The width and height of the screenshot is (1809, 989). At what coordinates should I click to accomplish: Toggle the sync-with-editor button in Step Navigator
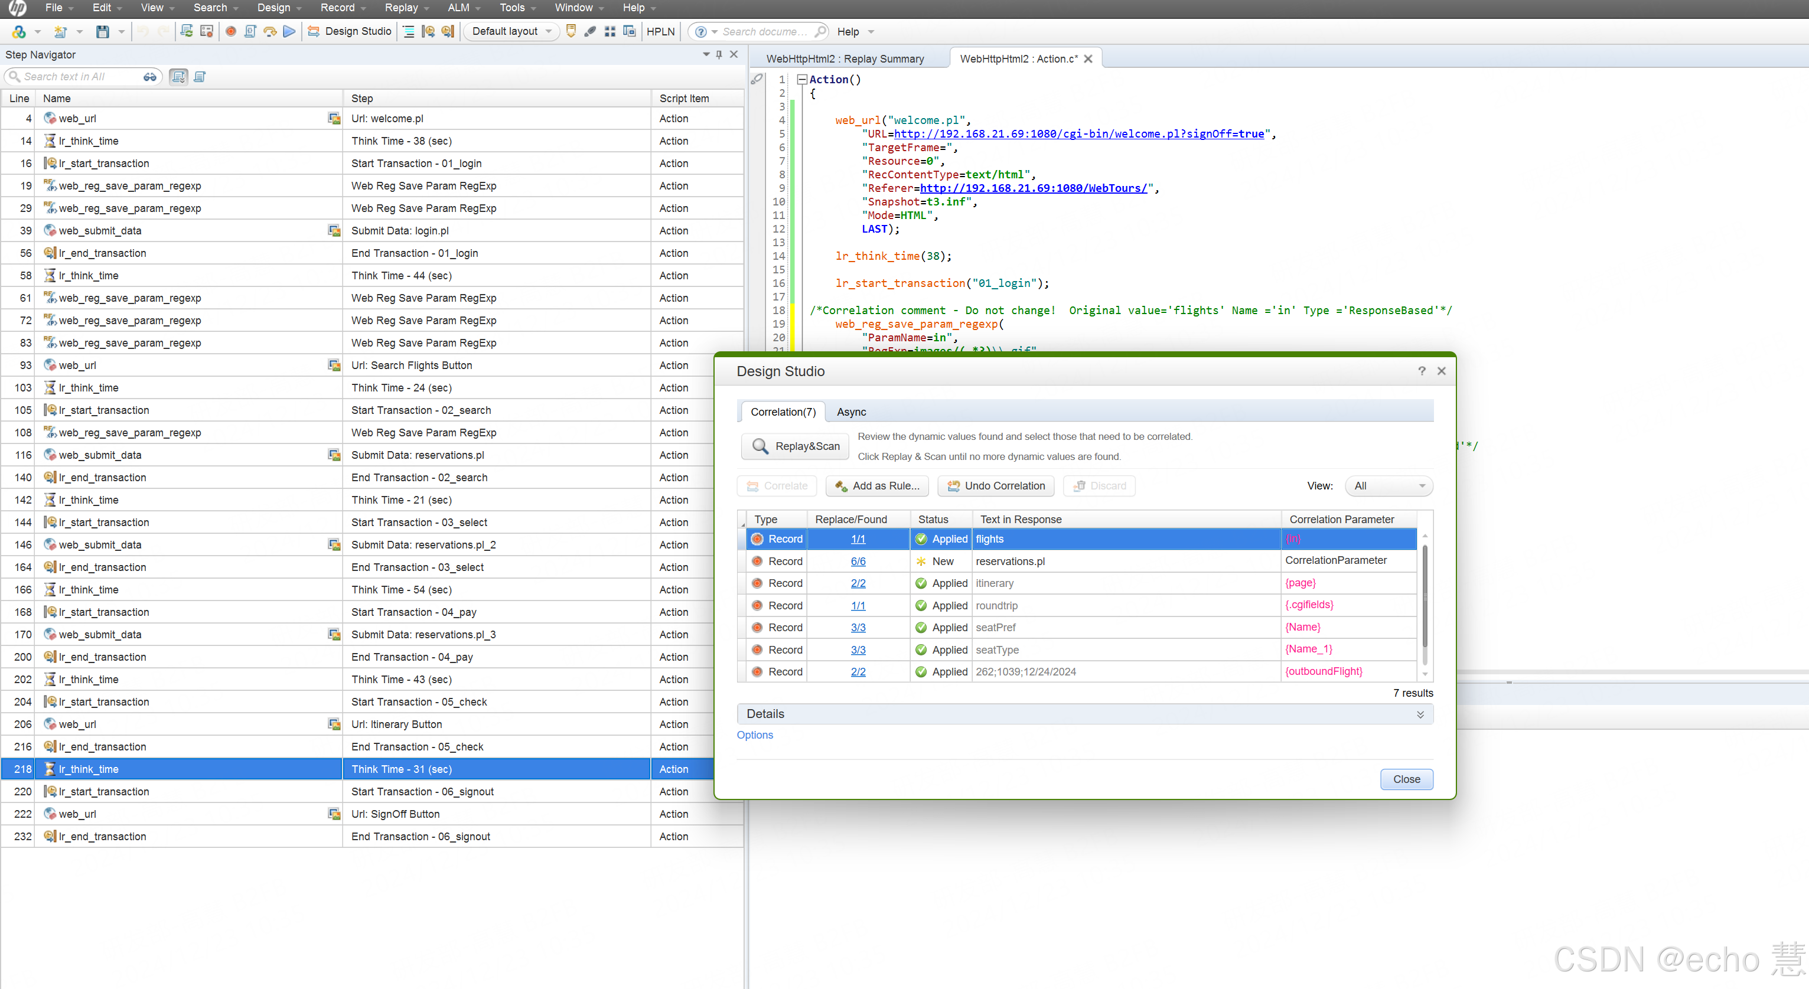click(178, 77)
